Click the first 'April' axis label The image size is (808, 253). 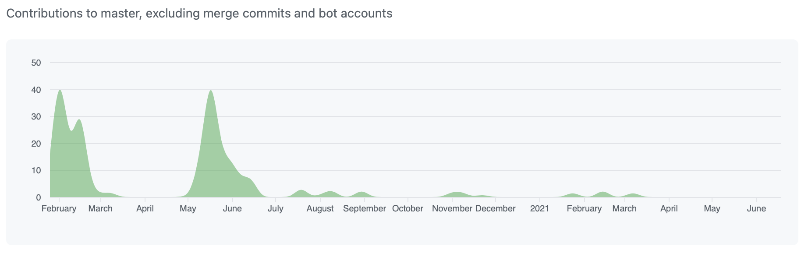pyautogui.click(x=145, y=209)
